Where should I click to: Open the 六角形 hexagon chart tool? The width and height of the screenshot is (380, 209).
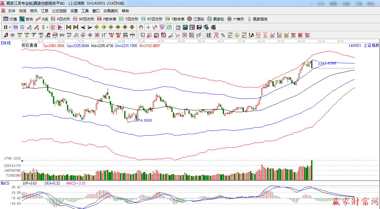pos(236,19)
